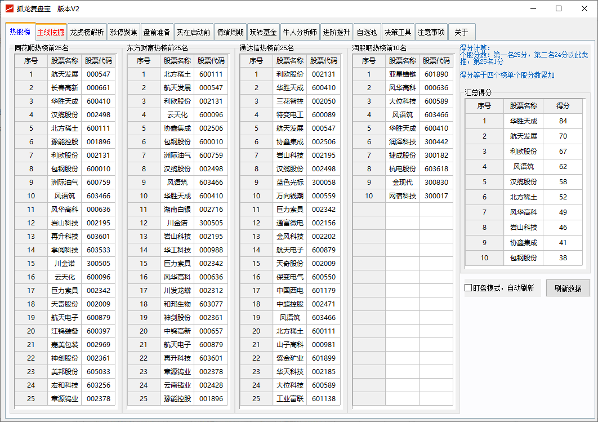Select 航天发展 row in 同花顺热榜
This screenshot has height=422, width=598.
(65, 74)
